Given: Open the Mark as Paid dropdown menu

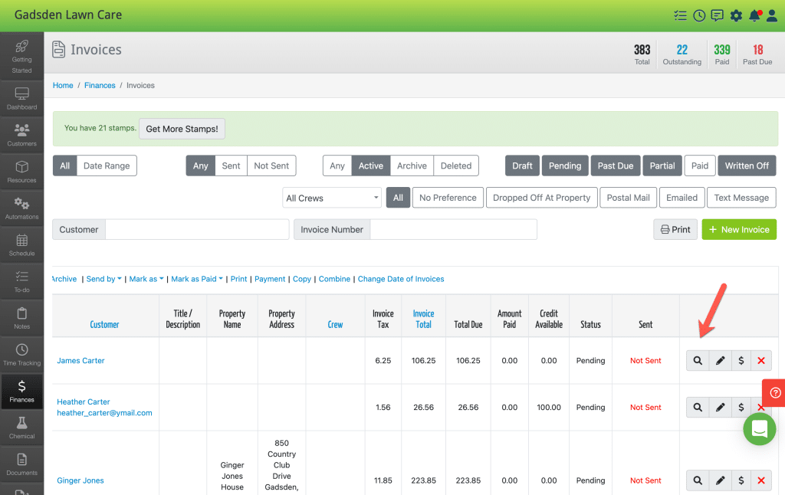Looking at the screenshot, I should point(197,279).
